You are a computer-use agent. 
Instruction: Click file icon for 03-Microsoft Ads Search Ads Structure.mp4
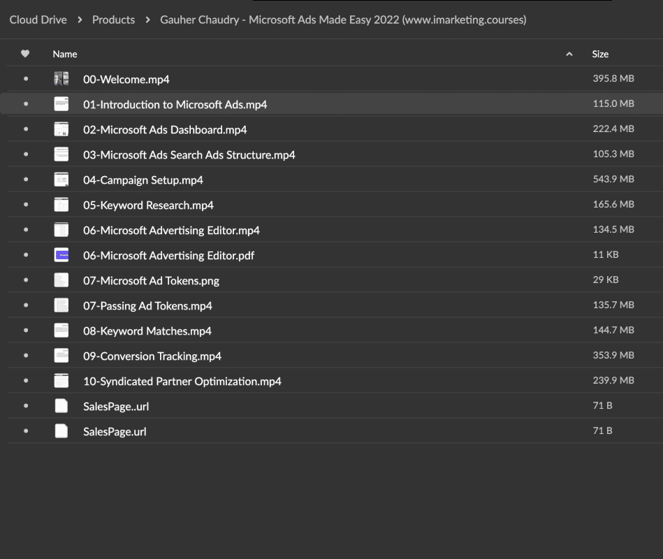(61, 154)
